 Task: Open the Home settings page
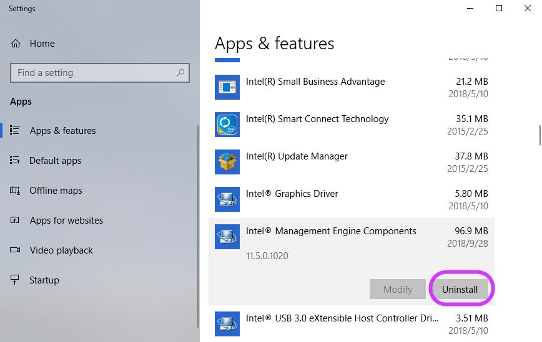[x=42, y=44]
